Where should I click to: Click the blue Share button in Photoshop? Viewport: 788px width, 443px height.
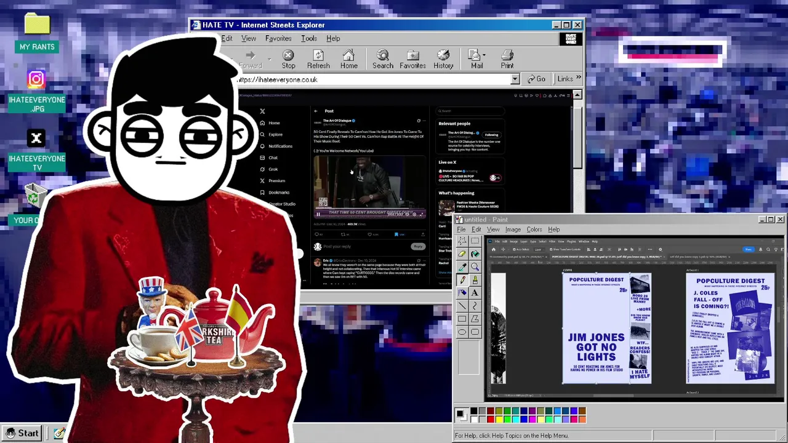tap(748, 249)
